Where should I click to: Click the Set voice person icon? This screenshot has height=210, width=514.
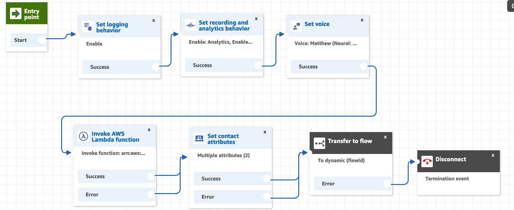tap(296, 26)
